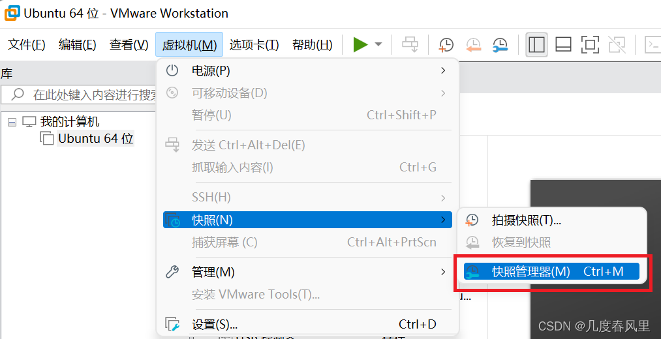Screen dimensions: 661x339
Task: Click the snapshot icon beside 快照(N)
Action: click(172, 220)
